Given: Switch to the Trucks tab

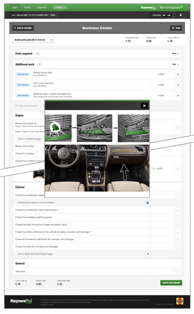Looking at the screenshot, I should pos(27,7).
